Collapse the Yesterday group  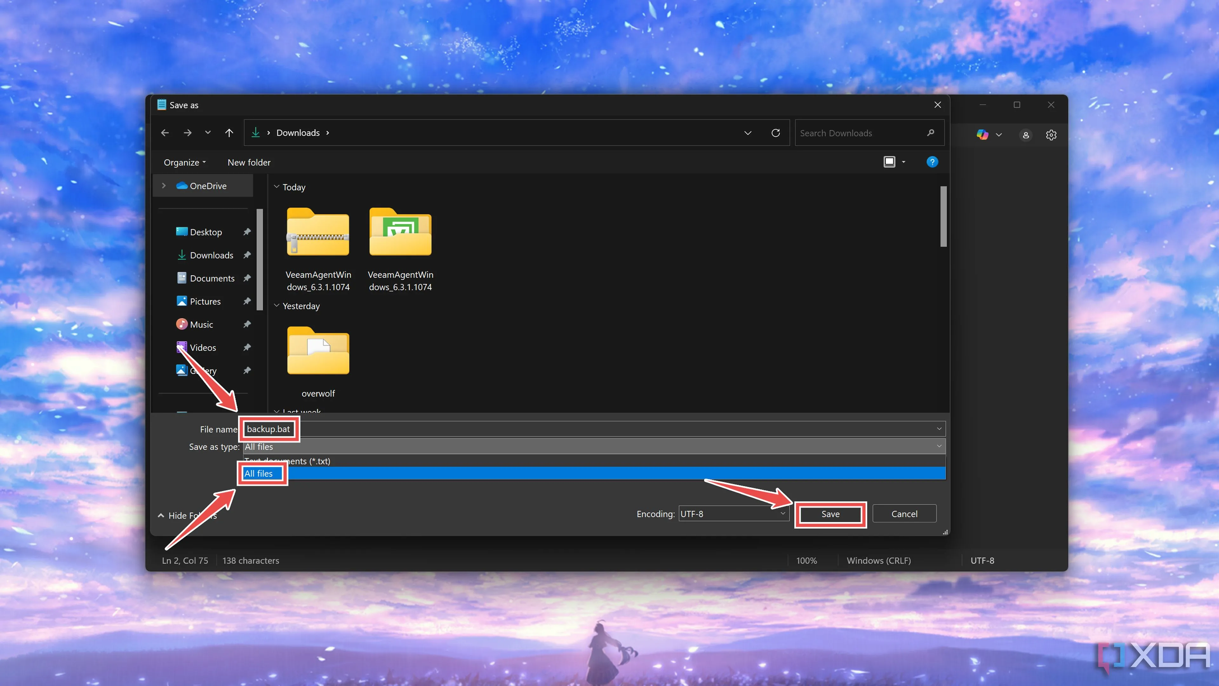point(277,306)
